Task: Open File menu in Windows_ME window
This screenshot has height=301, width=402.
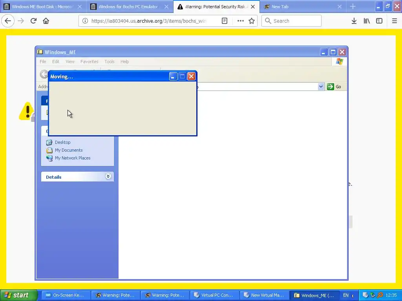Action: tap(43, 62)
